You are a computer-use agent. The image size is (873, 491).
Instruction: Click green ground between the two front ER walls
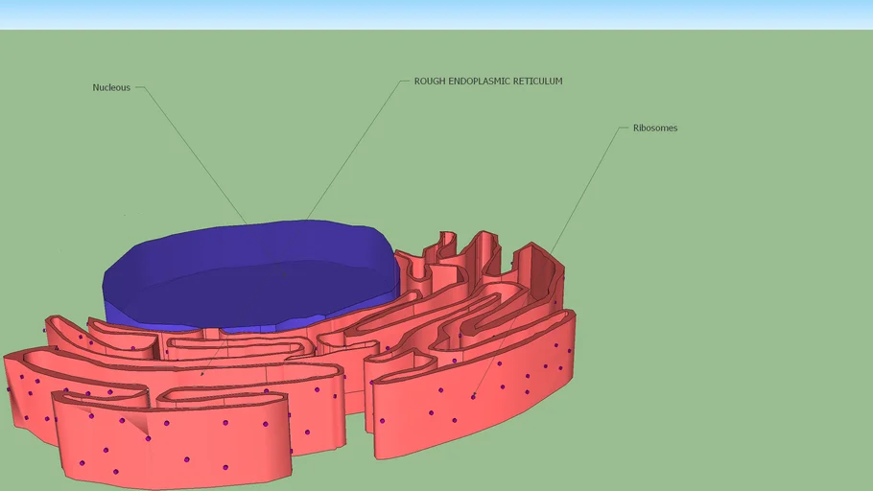pyautogui.click(x=358, y=441)
